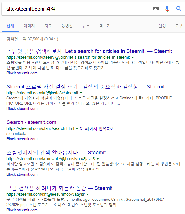Open the on-screen keyboard input tool
Screen dimensions: 185x214
[x=156, y=9]
